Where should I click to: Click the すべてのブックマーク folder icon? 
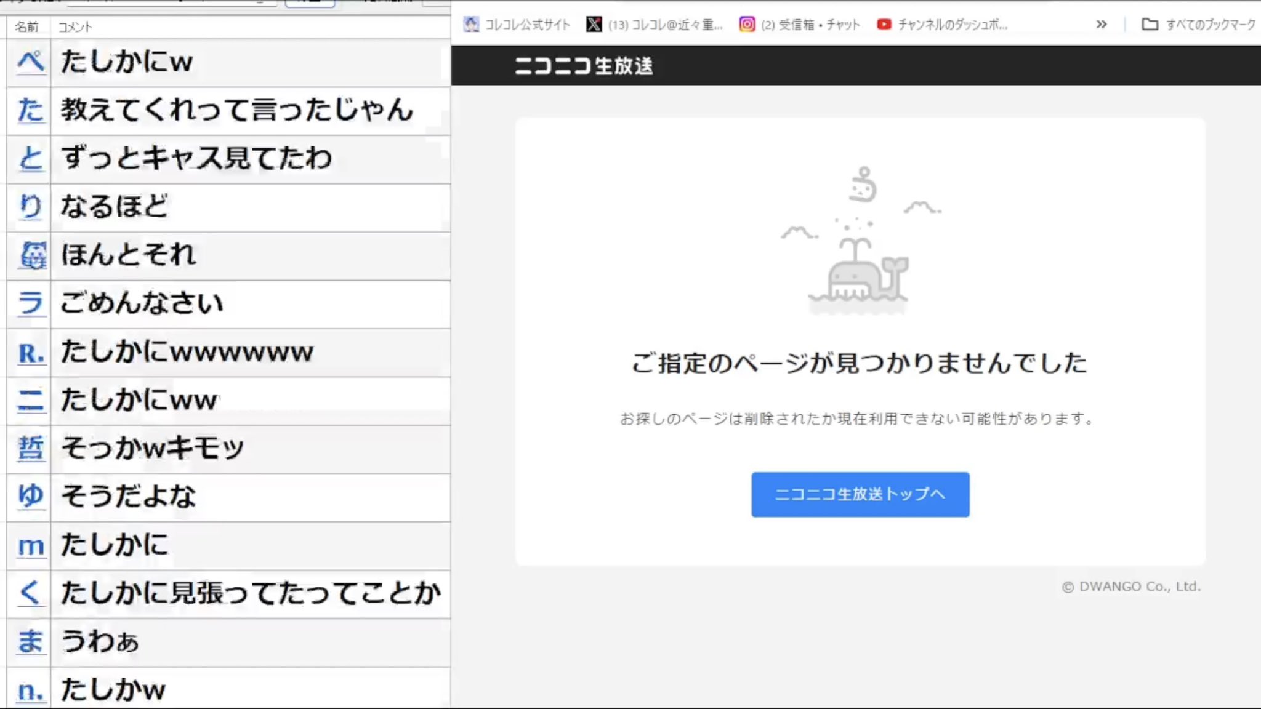pyautogui.click(x=1150, y=25)
